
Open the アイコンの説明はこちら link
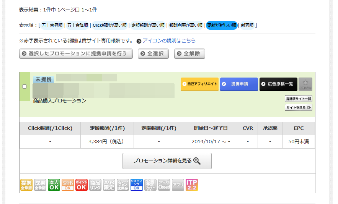point(169,40)
